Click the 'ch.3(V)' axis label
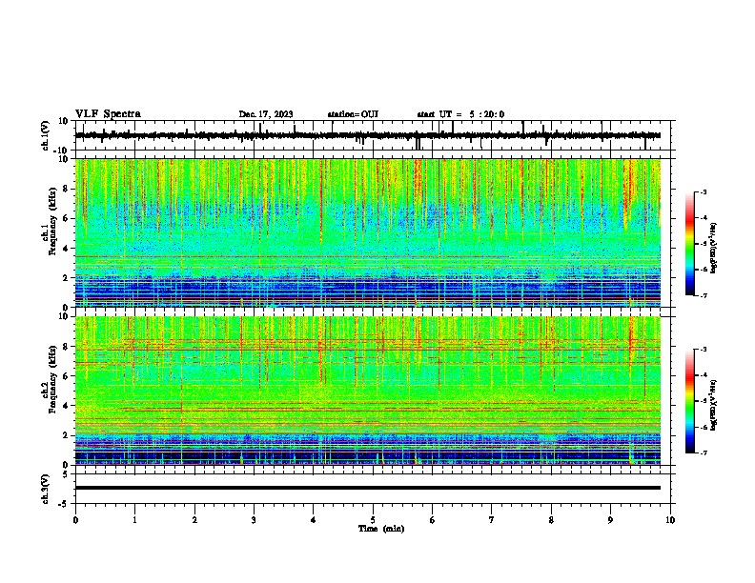Viewport: 755px width, 583px height. (46, 489)
